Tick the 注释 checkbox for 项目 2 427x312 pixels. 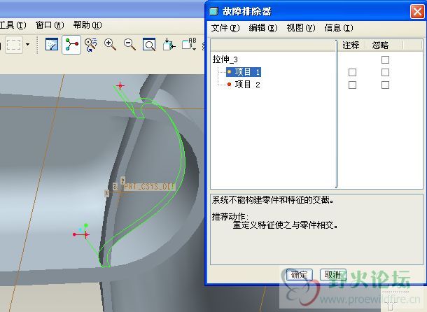coord(352,85)
